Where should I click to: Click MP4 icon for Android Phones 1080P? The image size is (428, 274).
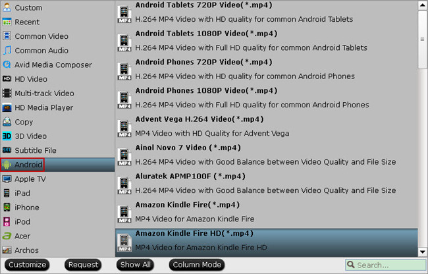124,100
